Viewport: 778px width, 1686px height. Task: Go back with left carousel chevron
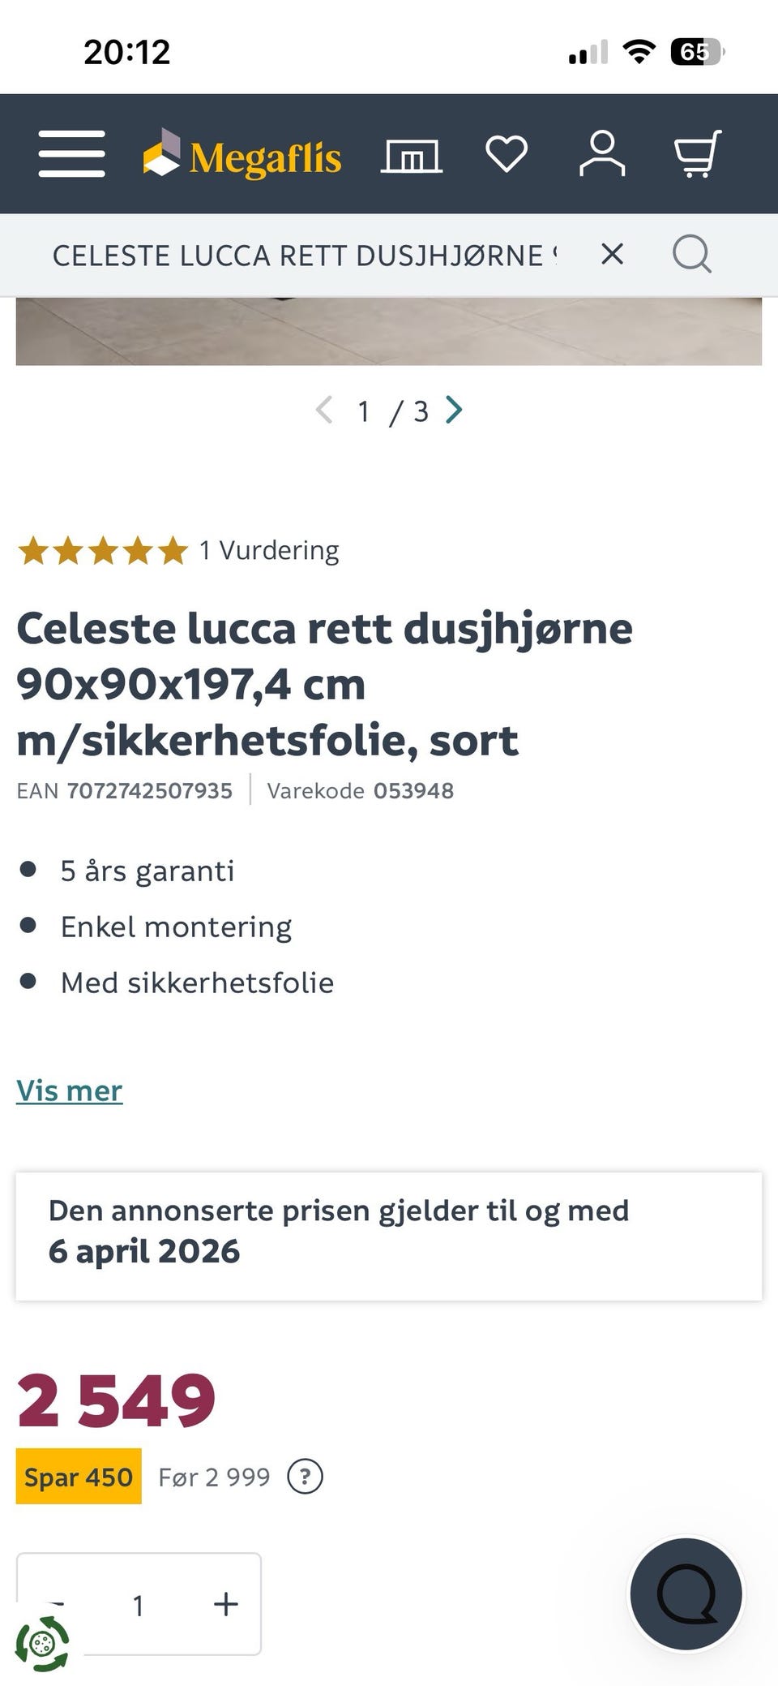coord(324,411)
